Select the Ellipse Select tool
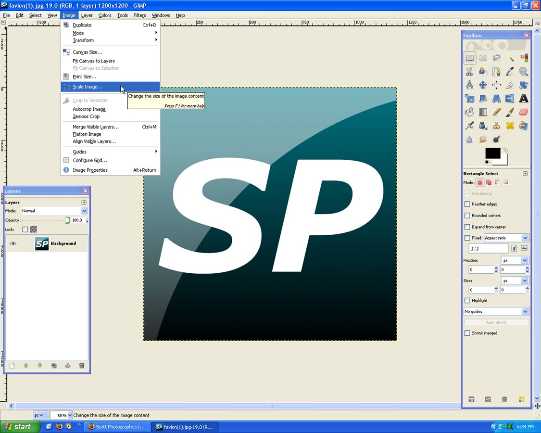The width and height of the screenshot is (541, 433). pyautogui.click(x=483, y=58)
